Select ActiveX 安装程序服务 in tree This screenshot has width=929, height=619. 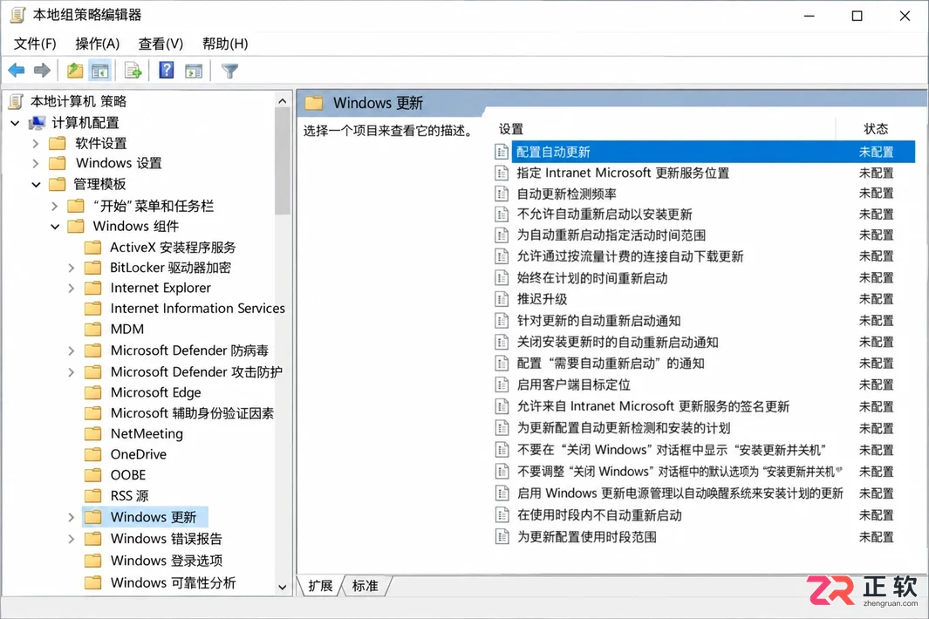173,247
